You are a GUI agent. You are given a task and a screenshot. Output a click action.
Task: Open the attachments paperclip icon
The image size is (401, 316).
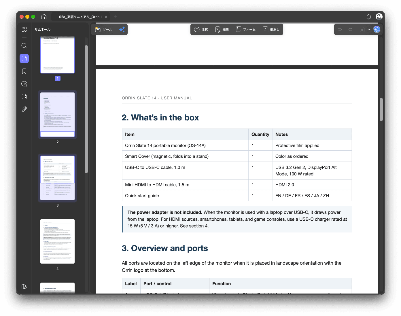[x=24, y=109]
